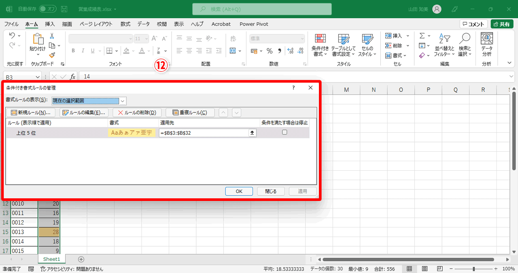Click the Insert Function fx icon

pos(73,76)
